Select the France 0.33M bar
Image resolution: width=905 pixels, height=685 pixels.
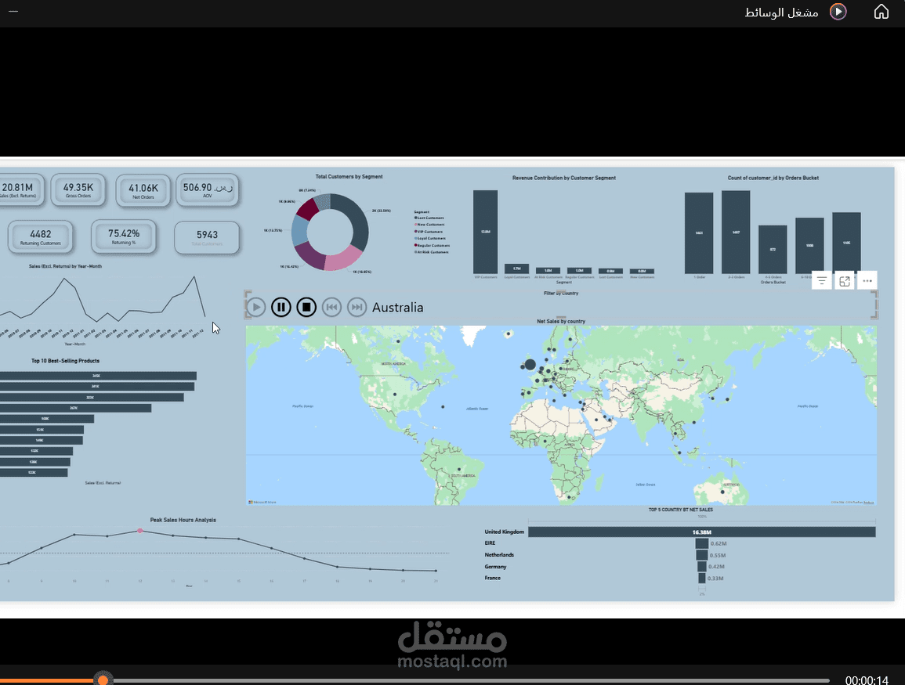click(x=702, y=578)
